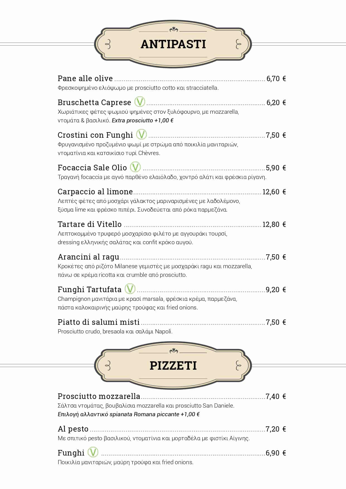This screenshot has width=346, height=489.
Task: Click the floral ornament atop the ANTIPASTI banner
Action: tap(173, 29)
